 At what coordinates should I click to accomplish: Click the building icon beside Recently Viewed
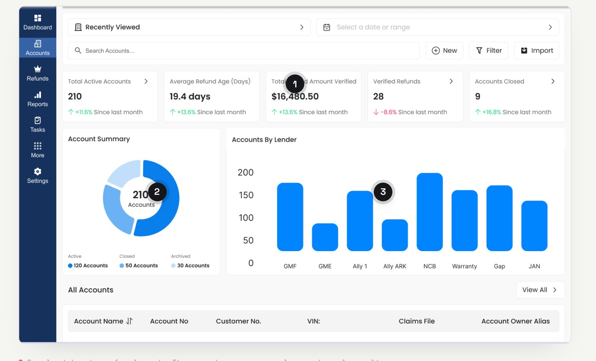(78, 27)
